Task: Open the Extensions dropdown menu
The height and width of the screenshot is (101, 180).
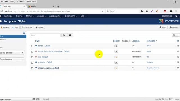Action: coord(71,16)
